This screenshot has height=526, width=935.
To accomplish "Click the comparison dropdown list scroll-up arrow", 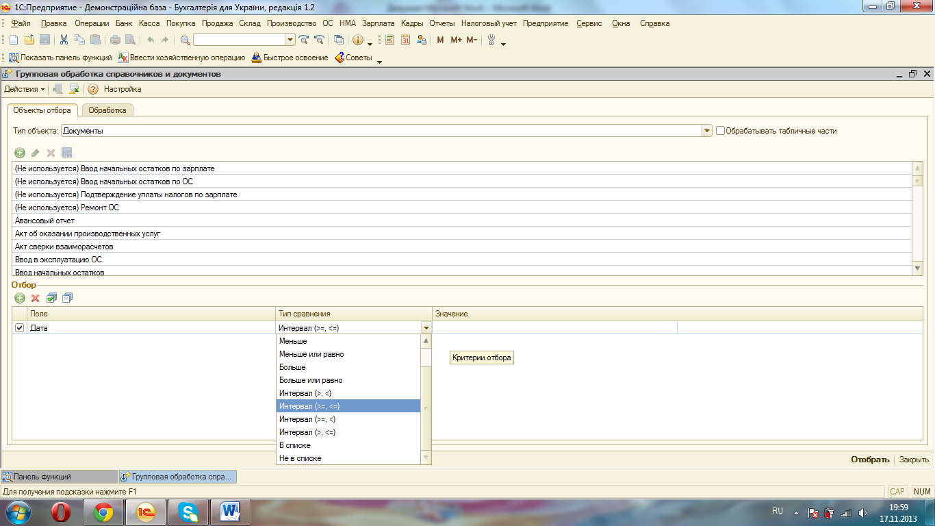I will (426, 341).
